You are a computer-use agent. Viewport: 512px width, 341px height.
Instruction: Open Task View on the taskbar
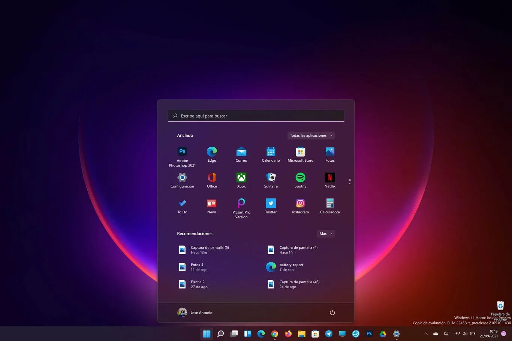coord(234,334)
